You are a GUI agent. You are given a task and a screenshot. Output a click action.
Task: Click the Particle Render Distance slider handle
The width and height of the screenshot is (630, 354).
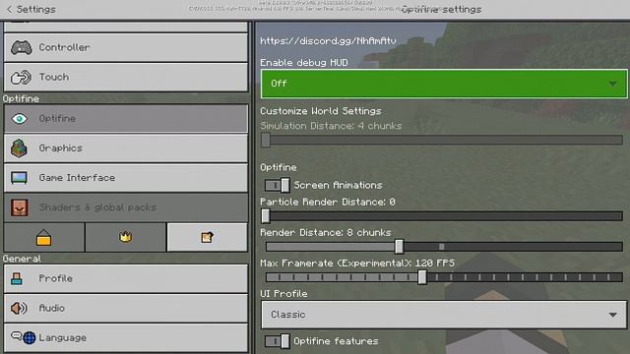[x=266, y=216]
